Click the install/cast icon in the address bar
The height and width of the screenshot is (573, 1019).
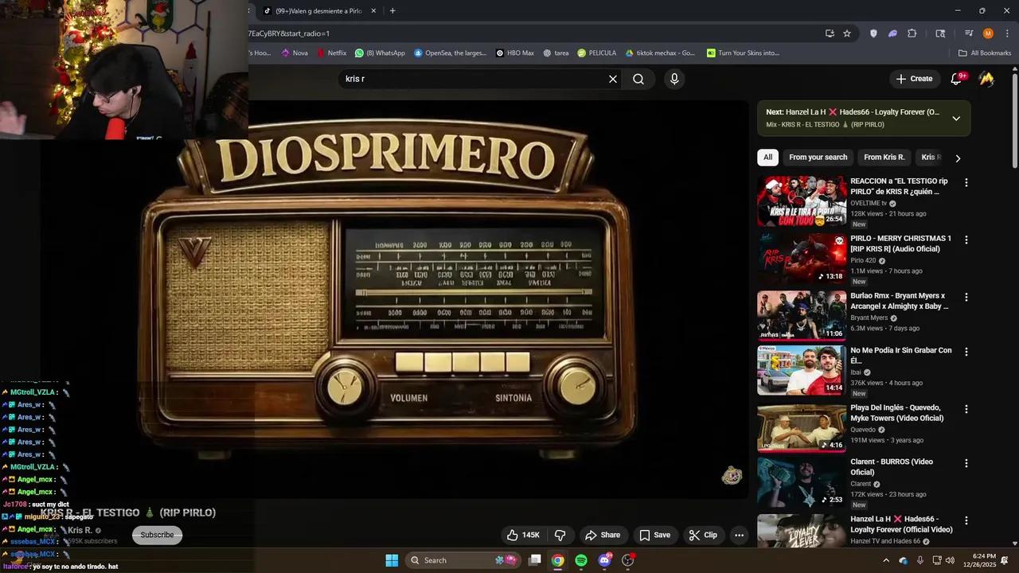[830, 33]
